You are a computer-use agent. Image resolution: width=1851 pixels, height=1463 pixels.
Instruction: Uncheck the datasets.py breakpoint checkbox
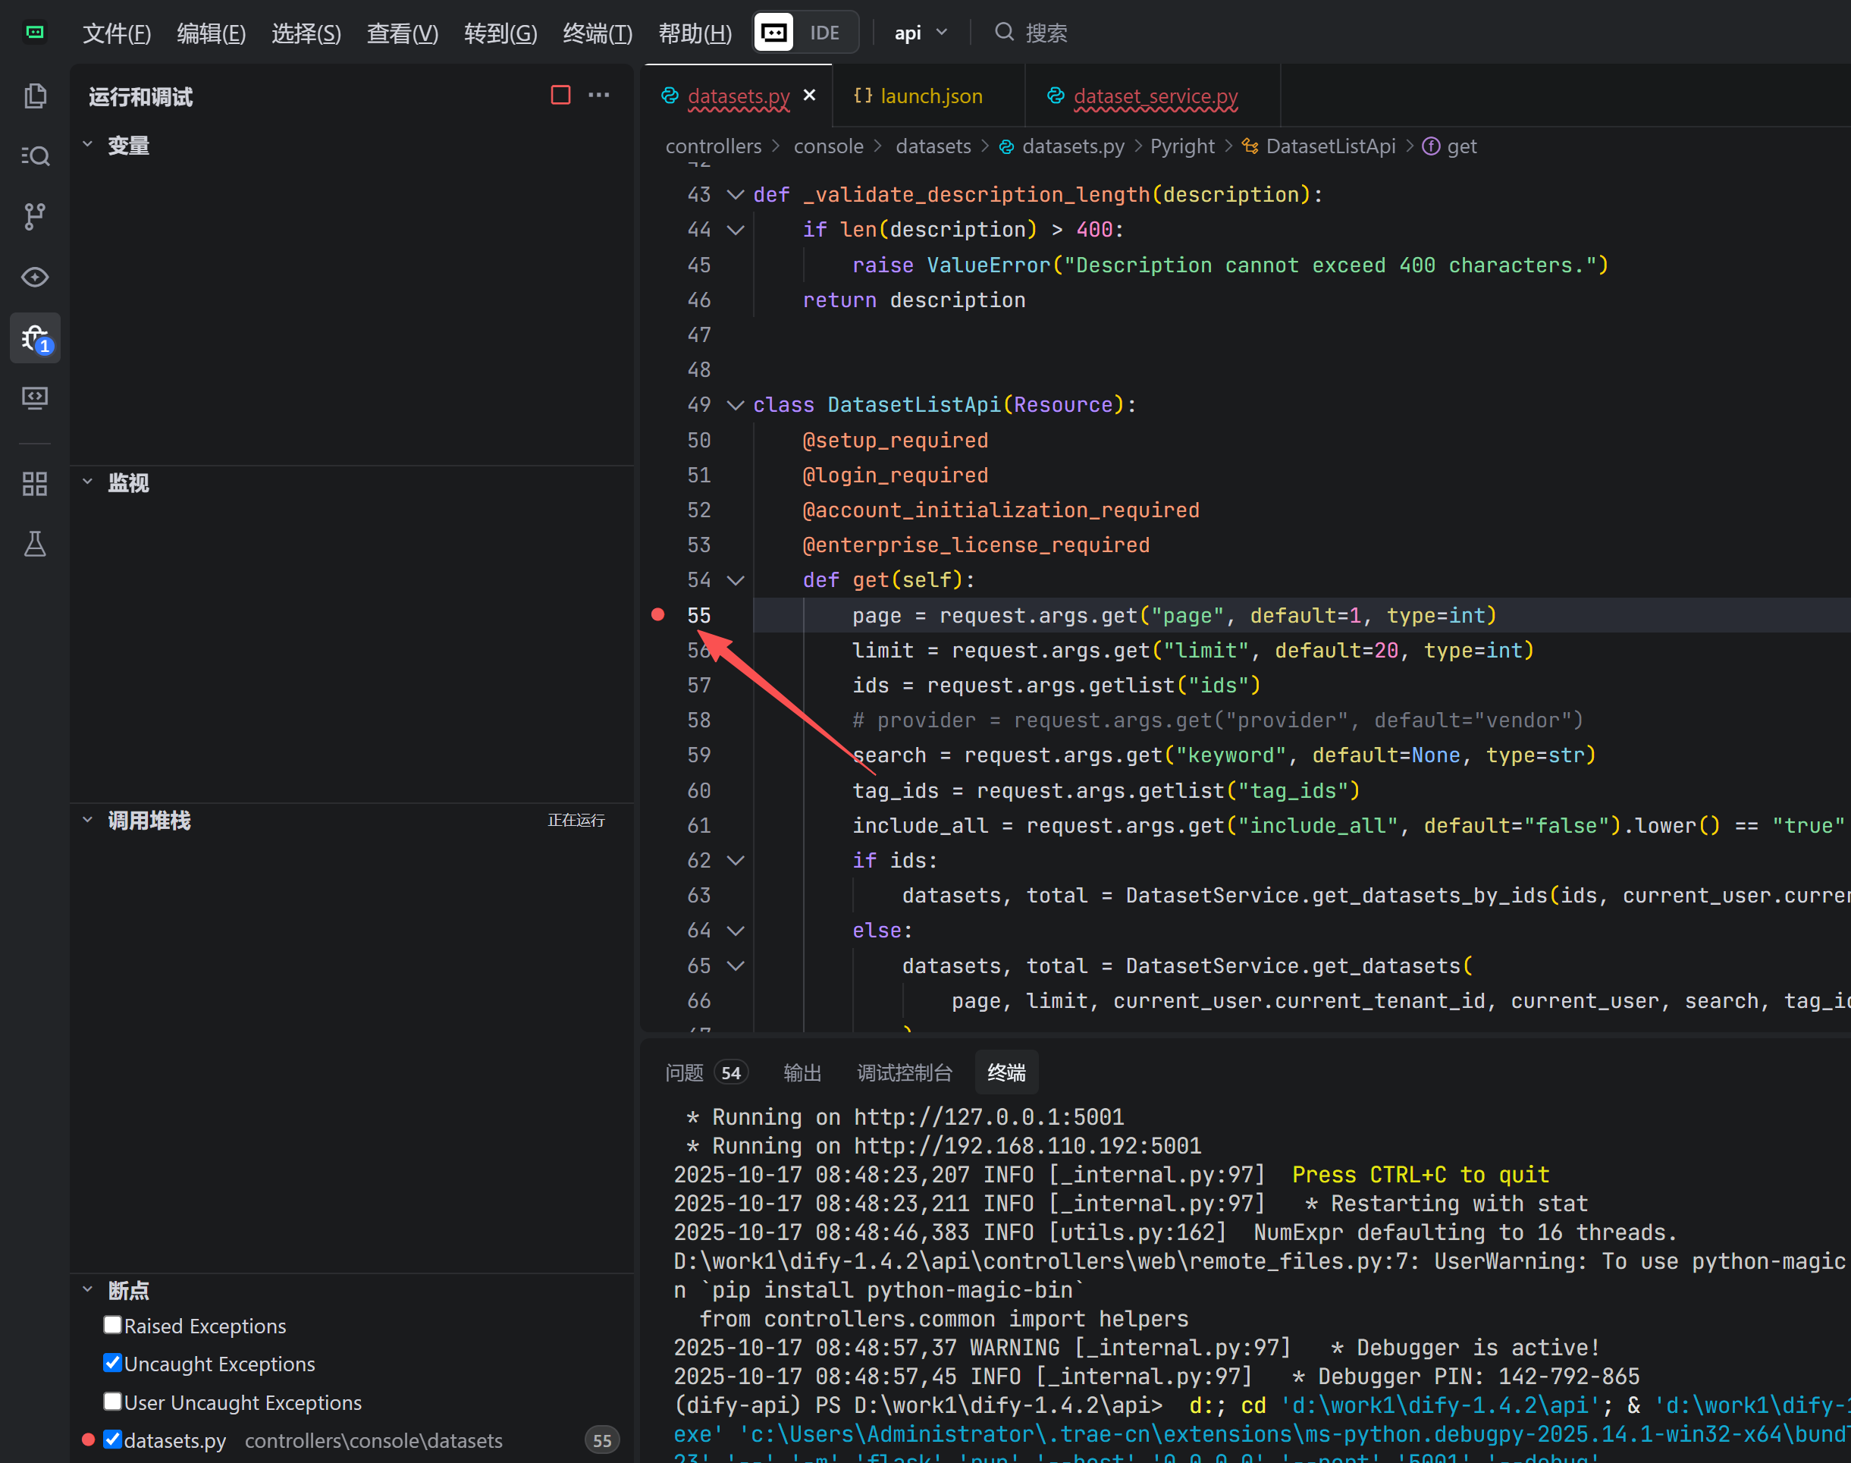(x=112, y=1439)
